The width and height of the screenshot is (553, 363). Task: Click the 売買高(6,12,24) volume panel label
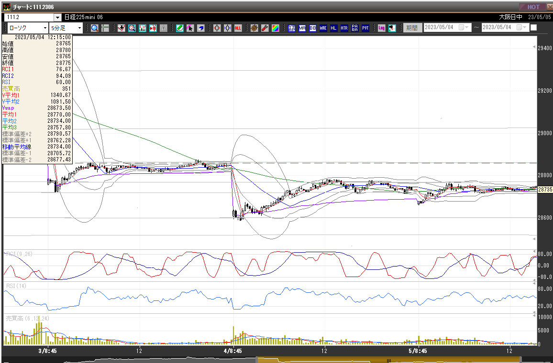(x=28, y=318)
